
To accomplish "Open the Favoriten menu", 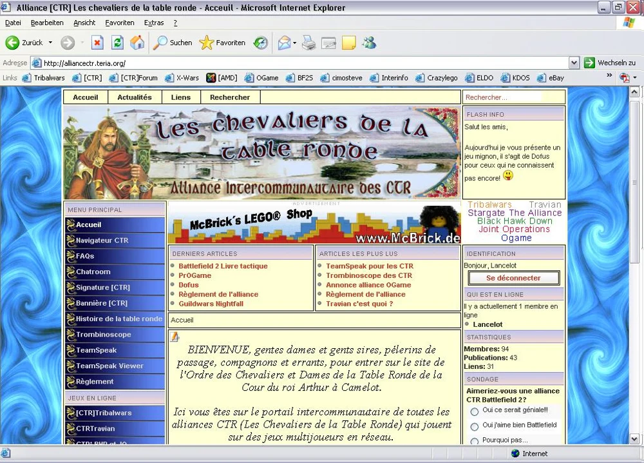I will pyautogui.click(x=120, y=23).
